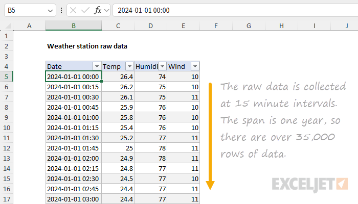Screen dimensions: 358x204
Task: Select cell with 2024-01-01 01:15
Action: click(74, 127)
